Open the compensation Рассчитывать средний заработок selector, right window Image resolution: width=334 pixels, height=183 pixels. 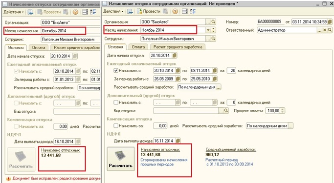click(x=291, y=126)
